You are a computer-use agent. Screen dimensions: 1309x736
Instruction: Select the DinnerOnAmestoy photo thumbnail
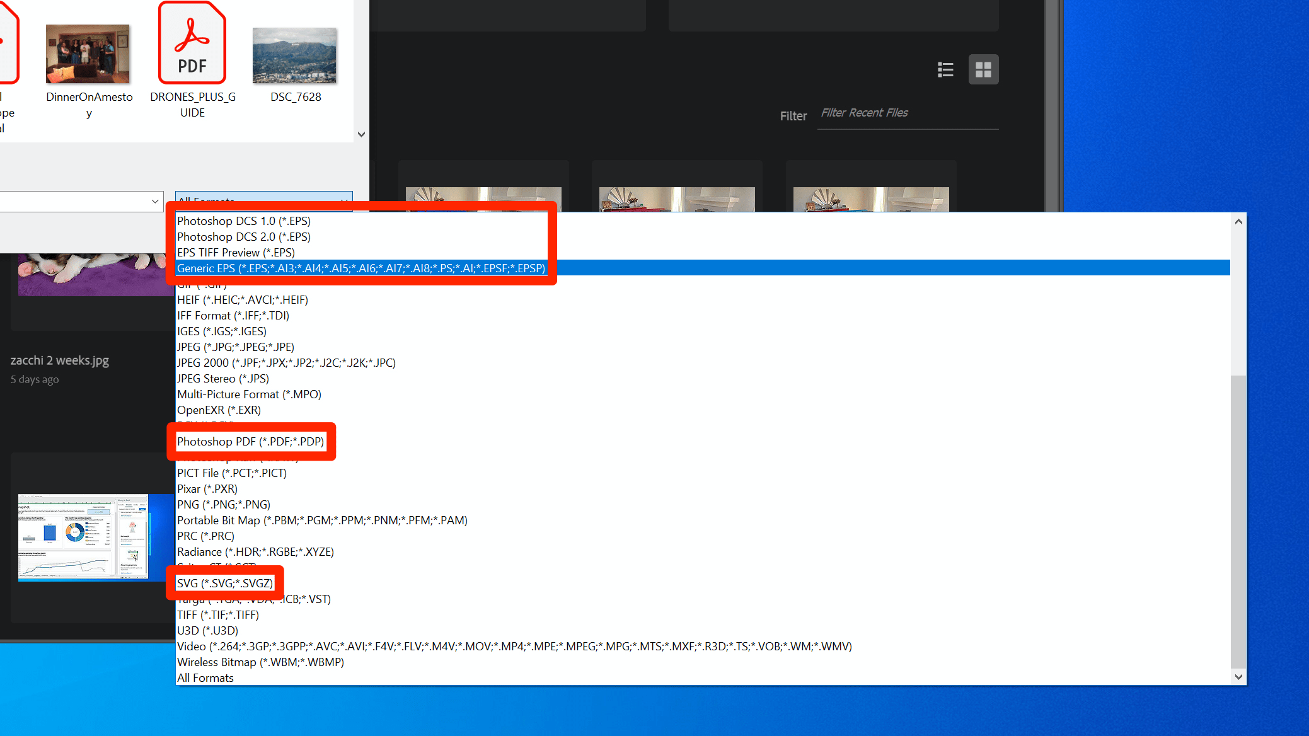click(88, 55)
